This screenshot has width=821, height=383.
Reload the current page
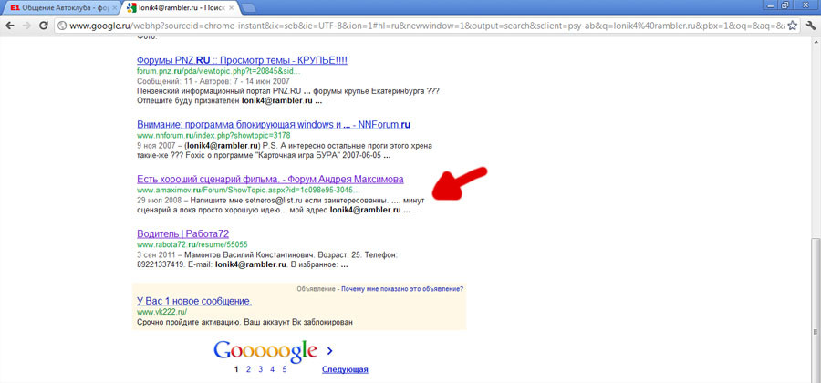[x=44, y=26]
